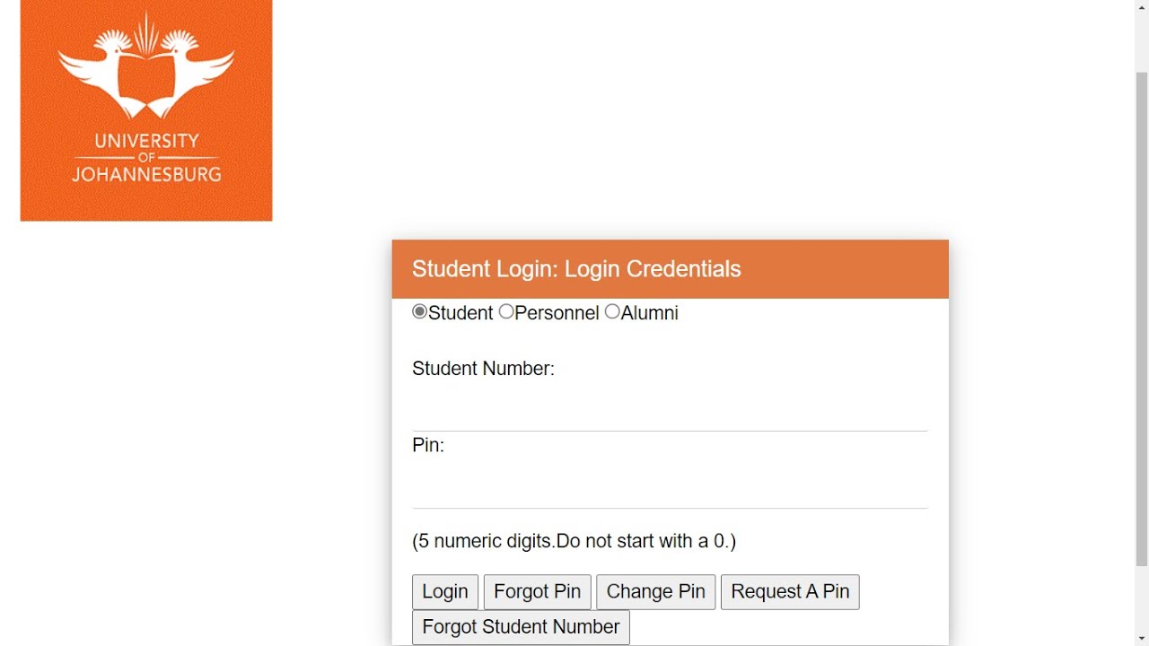
Task: Click the scrollbar track below the thumb
Action: click(x=1142, y=599)
